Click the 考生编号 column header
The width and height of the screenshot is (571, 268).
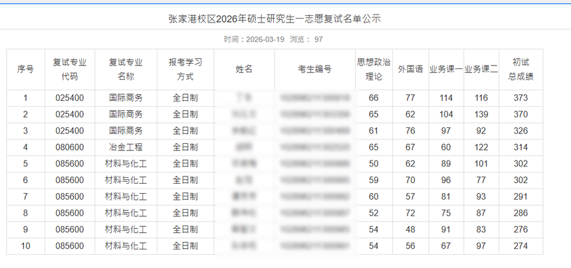click(314, 69)
